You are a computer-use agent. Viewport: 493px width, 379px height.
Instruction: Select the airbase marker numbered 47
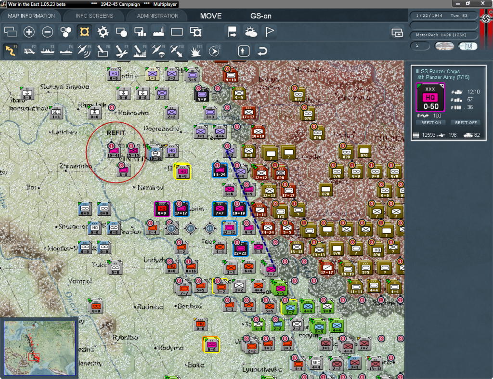[171, 228]
